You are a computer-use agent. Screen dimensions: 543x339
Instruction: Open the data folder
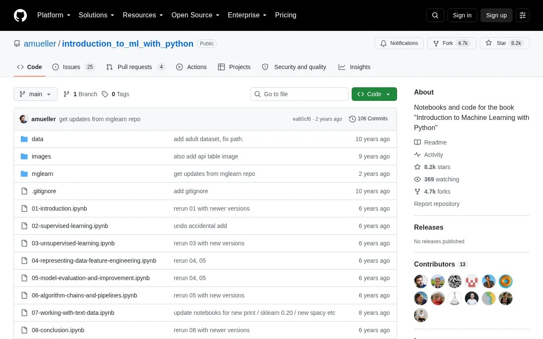click(37, 139)
